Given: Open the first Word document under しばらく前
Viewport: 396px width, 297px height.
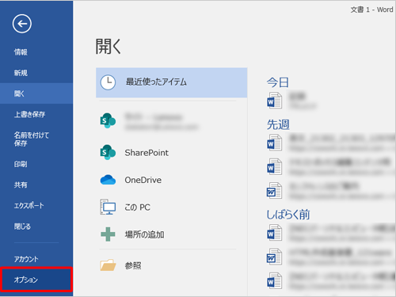Looking at the screenshot, I should coord(274,233).
